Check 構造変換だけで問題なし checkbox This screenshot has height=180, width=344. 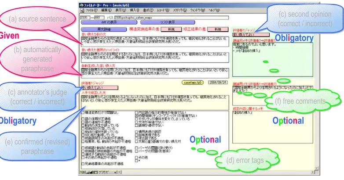(x=83, y=113)
